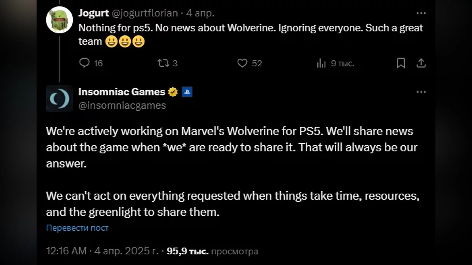The image size is (472, 265).
Task: Like Jogurt's tweet with 52 likes
Action: 243,63
